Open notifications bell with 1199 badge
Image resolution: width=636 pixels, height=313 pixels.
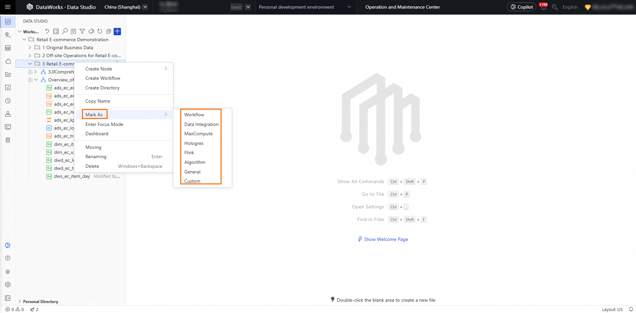(543, 7)
